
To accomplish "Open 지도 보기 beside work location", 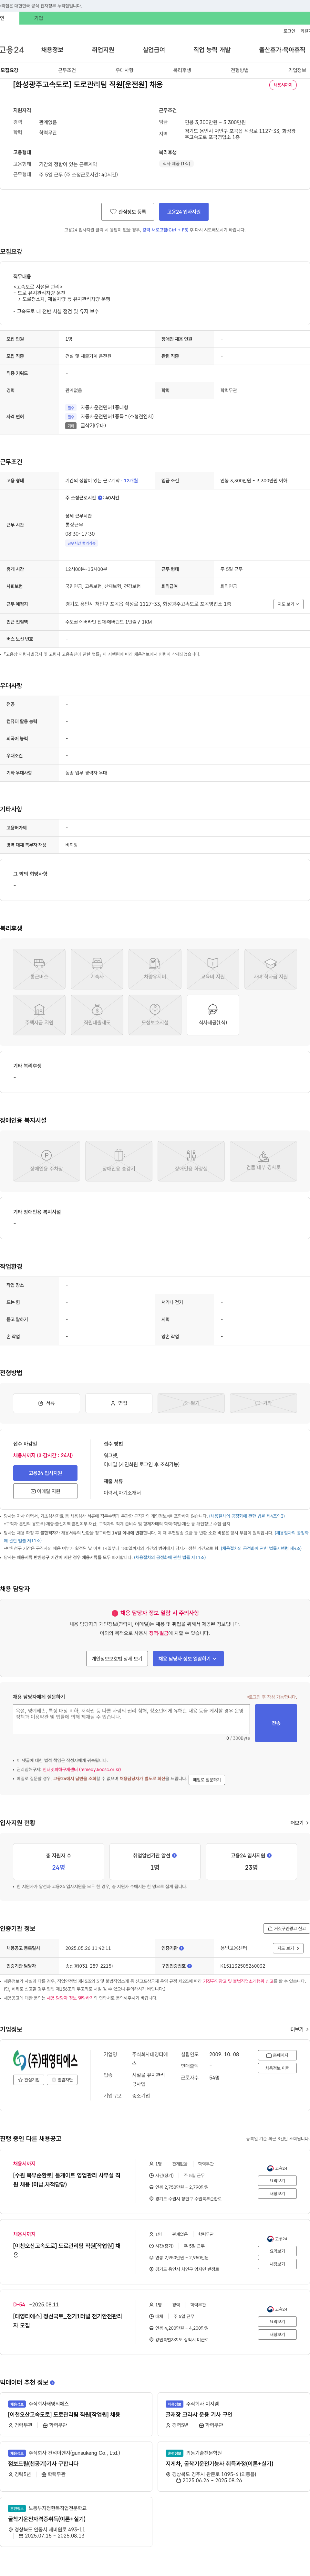I will click(288, 604).
